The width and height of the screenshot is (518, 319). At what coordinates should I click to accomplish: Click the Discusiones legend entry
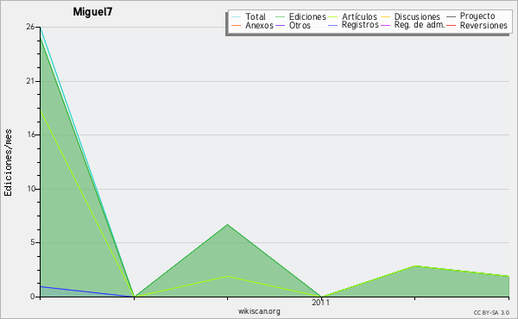tap(411, 16)
